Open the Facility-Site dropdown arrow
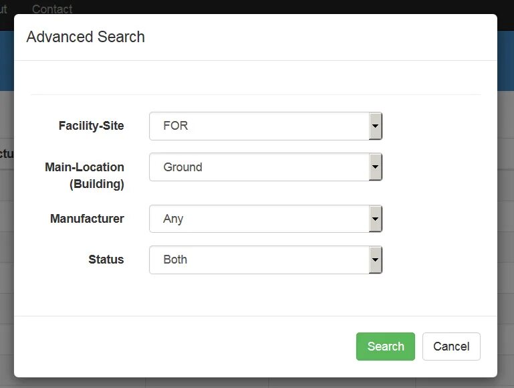The width and height of the screenshot is (514, 388). (x=375, y=126)
